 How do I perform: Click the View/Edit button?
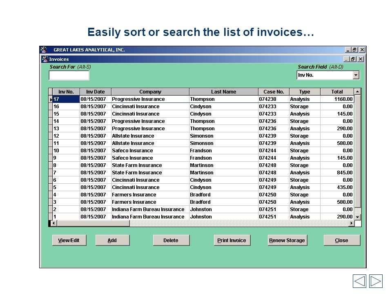69,240
